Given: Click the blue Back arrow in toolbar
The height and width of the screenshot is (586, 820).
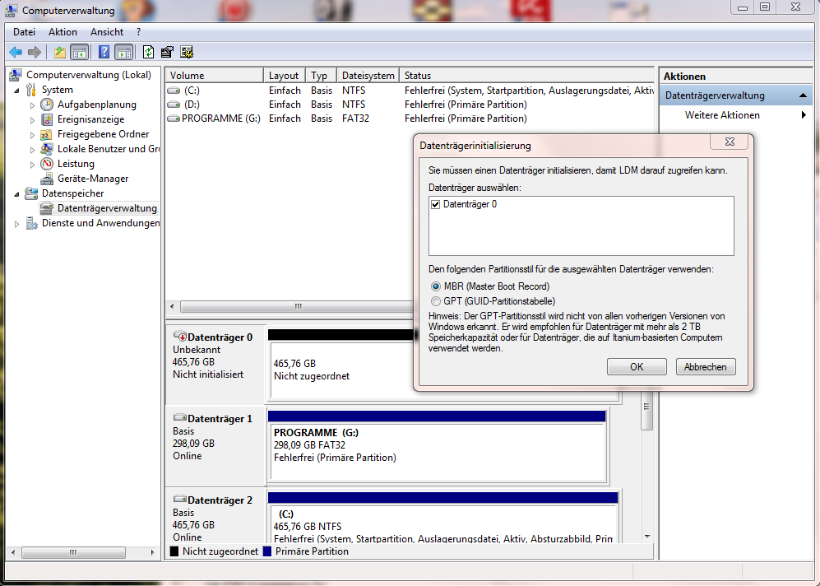Looking at the screenshot, I should point(16,52).
